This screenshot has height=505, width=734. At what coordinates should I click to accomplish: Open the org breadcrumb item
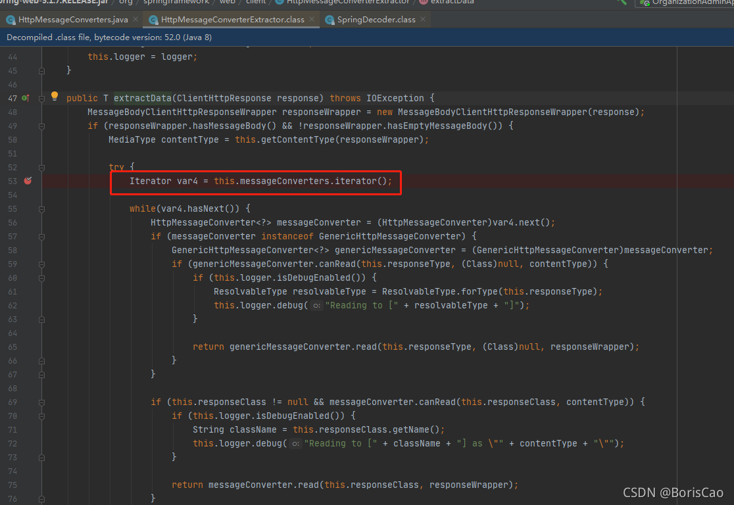tap(125, 3)
